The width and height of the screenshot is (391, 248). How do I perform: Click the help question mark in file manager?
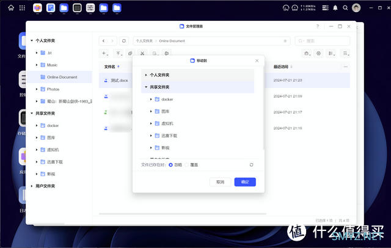coord(318,26)
